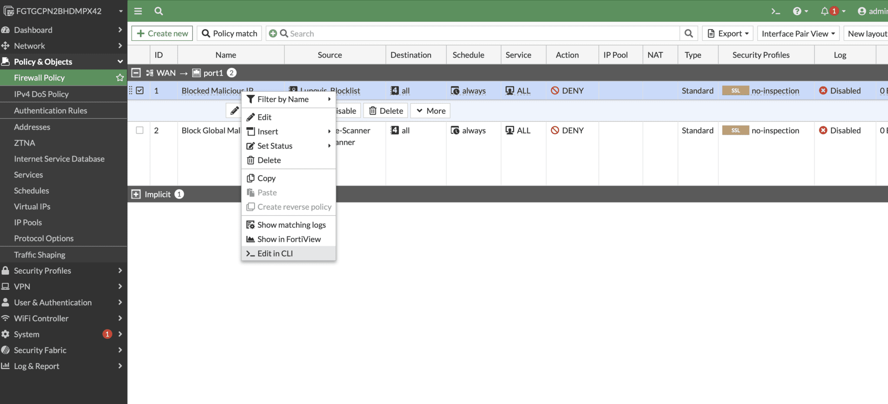The width and height of the screenshot is (888, 404).
Task: Click the Create new button
Action: 162,34
